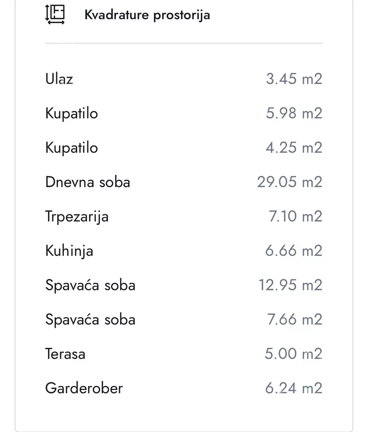Click the floor plan dimensions icon
The width and height of the screenshot is (368, 432).
pos(55,15)
